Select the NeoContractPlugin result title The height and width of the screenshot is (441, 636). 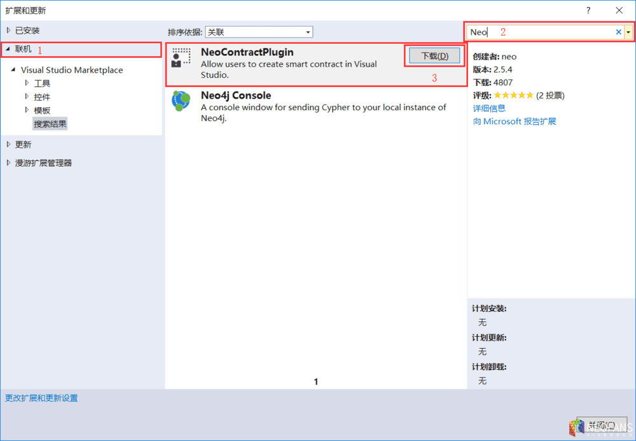click(247, 52)
